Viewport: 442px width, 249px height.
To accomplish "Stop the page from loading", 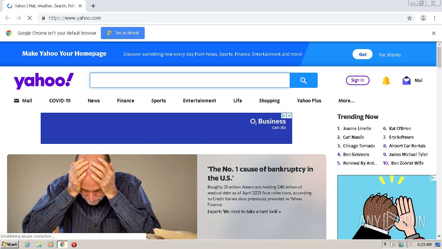I will [x=30, y=18].
